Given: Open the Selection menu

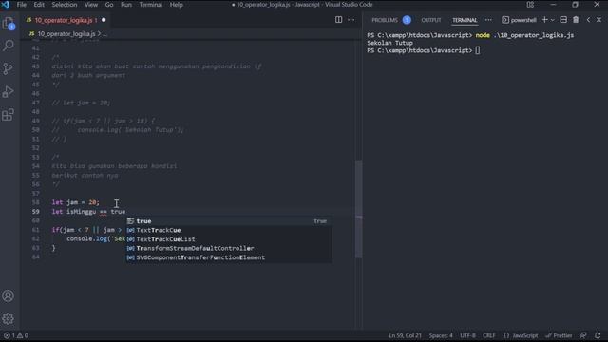Looking at the screenshot, I should [x=65, y=5].
